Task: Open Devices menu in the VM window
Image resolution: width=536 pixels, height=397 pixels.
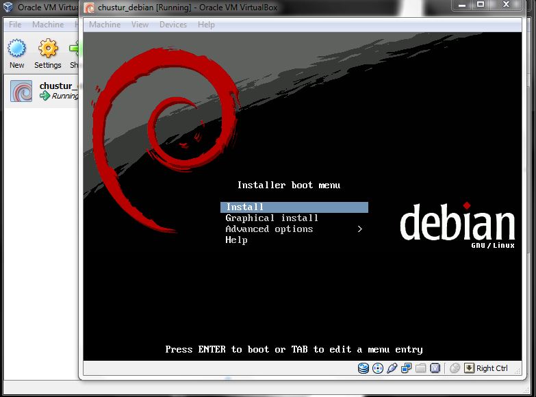Action: 173,25
